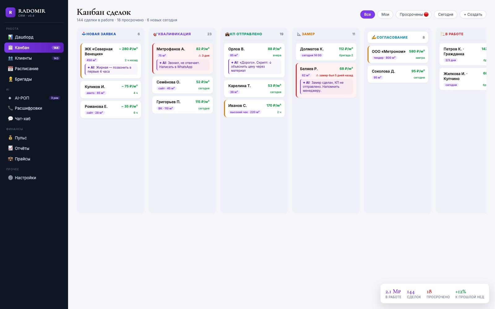Navigate to the Отчёты section
This screenshot has height=309, width=495.
[x=34, y=148]
